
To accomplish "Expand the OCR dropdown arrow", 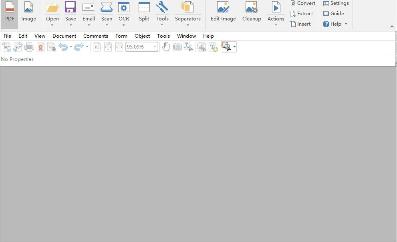I will click(x=123, y=25).
